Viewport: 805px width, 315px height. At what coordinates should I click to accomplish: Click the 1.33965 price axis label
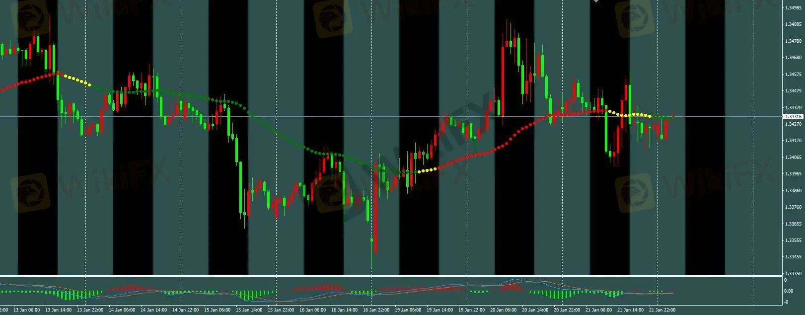click(794, 174)
